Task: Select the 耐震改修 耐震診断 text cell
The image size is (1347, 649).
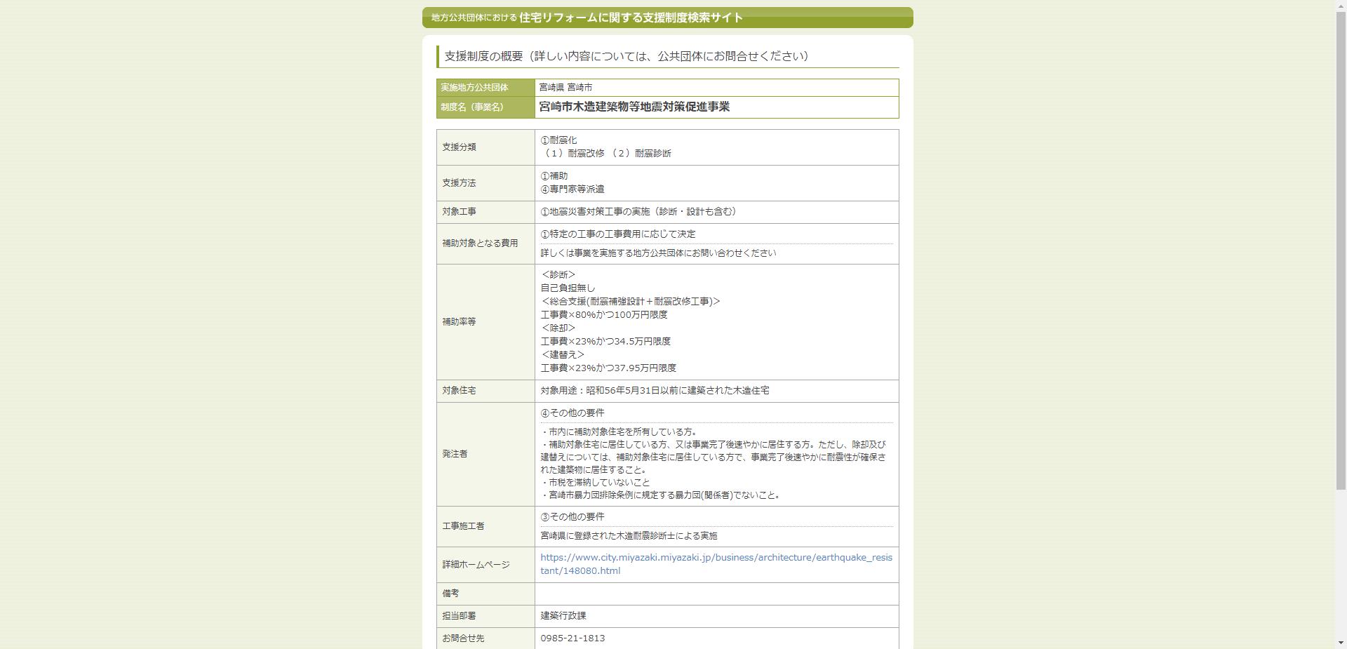Action: click(605, 153)
